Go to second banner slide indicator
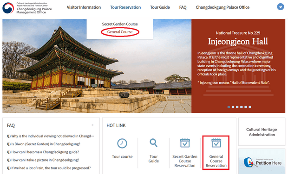Viewport: 288px width, 174px height. pos(233,107)
